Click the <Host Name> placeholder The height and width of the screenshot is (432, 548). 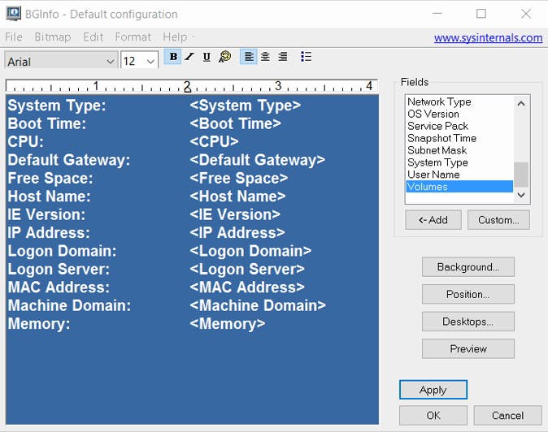click(x=237, y=197)
